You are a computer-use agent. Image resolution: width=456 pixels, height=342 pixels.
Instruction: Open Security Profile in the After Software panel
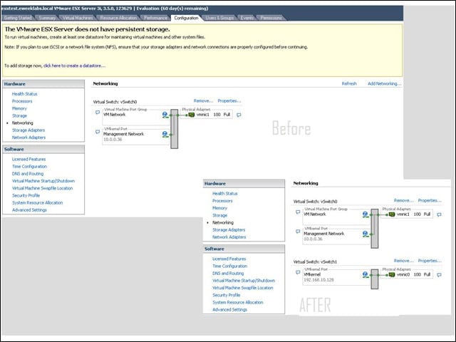[227, 295]
